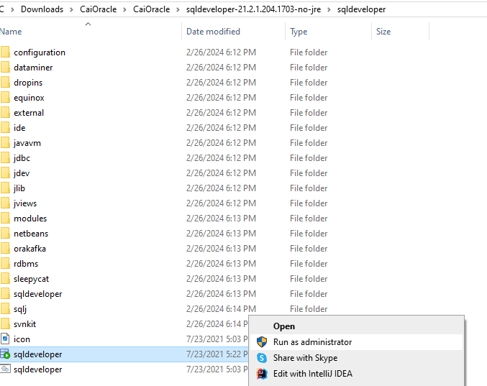This screenshot has width=487, height=386.
Task: Click the svnkit folder icon
Action: click(5, 324)
